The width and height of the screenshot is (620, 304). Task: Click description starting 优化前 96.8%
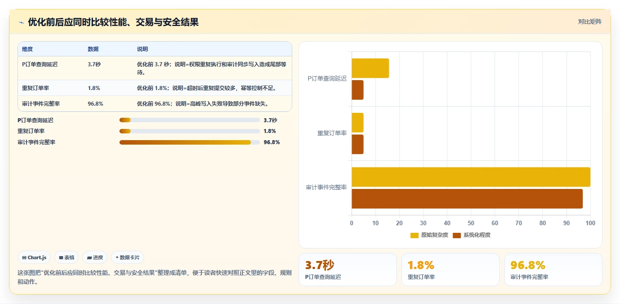point(203,104)
